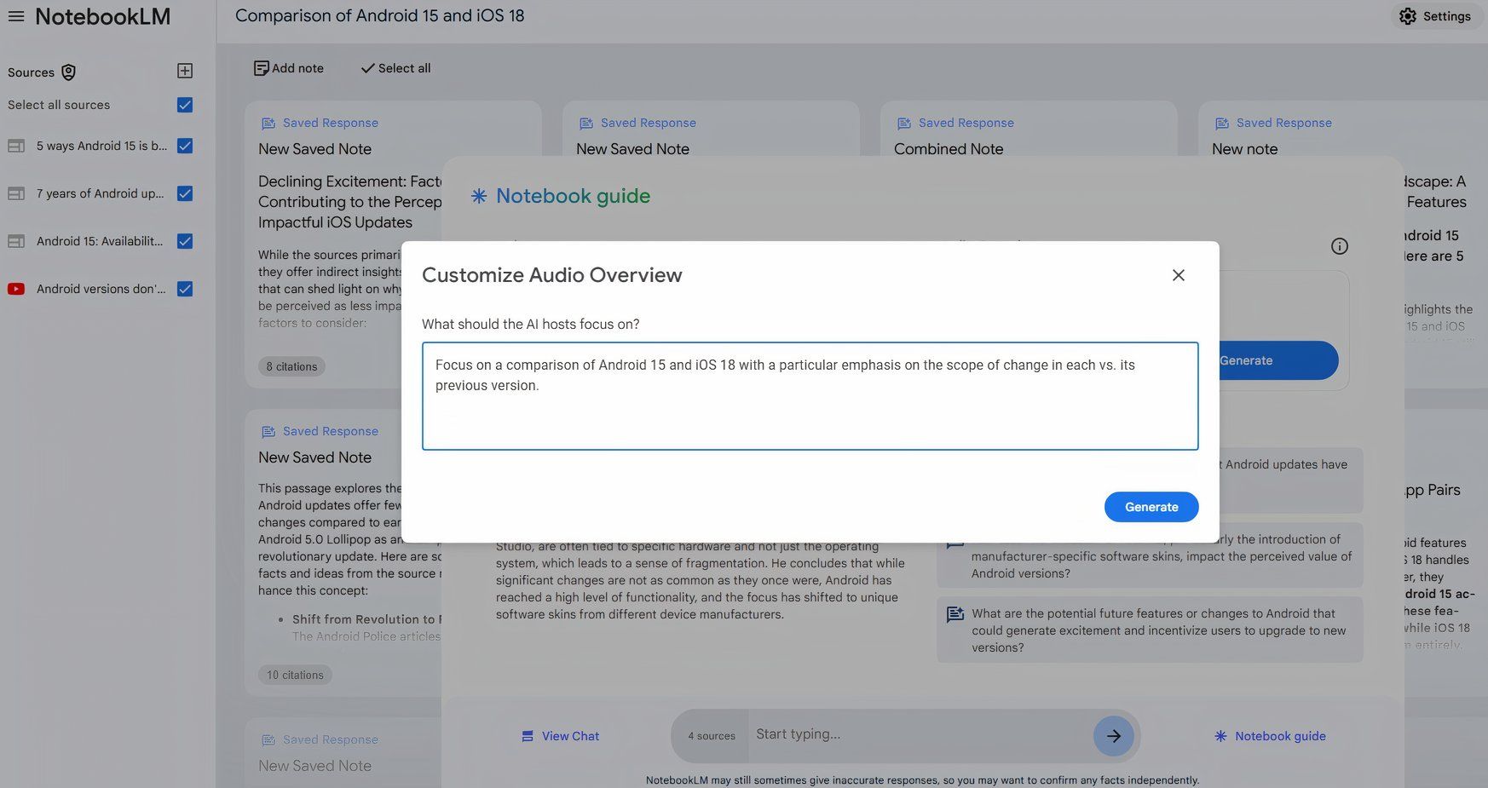Select the 'What are the potential future features' suggested question
Viewport: 1488px width, 788px height.
[x=1150, y=630]
